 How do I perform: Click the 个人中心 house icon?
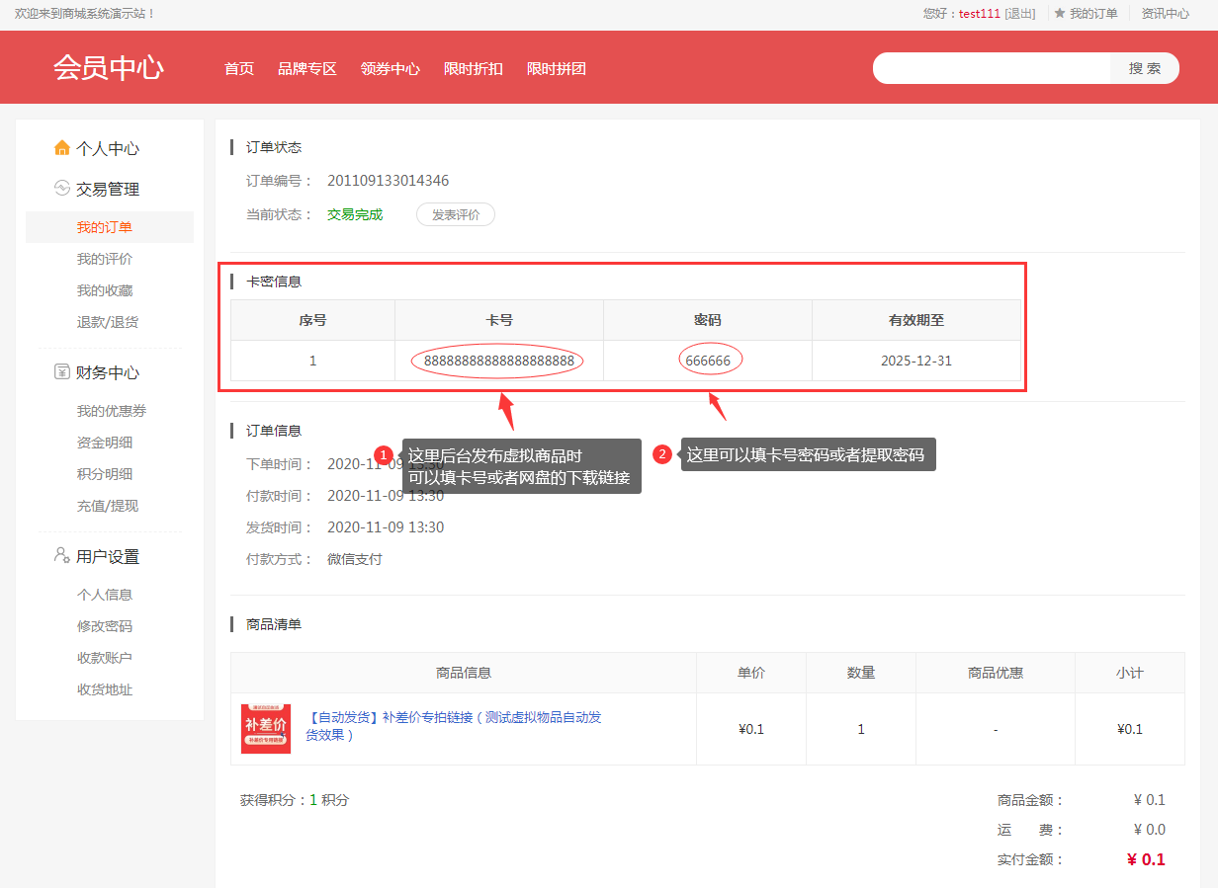(x=61, y=147)
